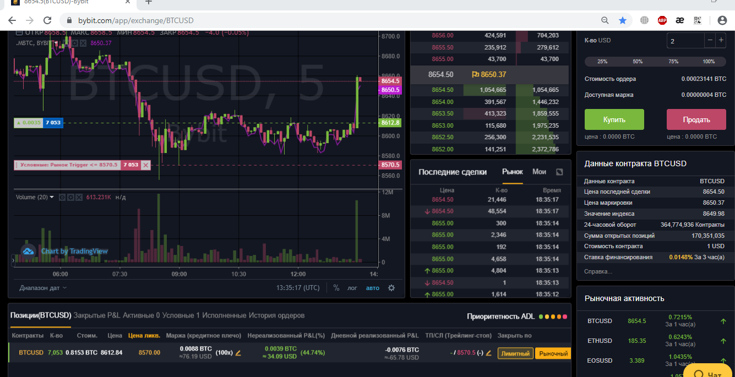Open the Chart by TradingView link
The image size is (735, 377).
(74, 251)
